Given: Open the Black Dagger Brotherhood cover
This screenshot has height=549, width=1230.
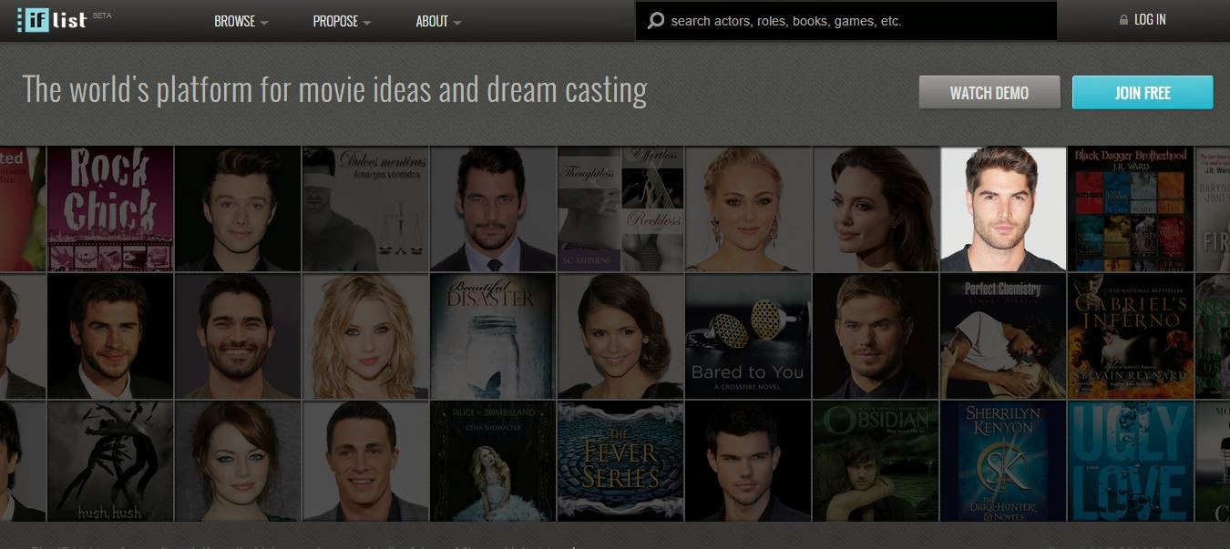Looking at the screenshot, I should (x=1131, y=209).
